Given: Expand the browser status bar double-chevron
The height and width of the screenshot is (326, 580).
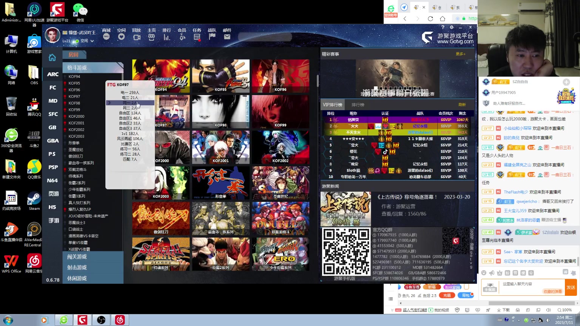Looking at the screenshot, I should [392, 310].
